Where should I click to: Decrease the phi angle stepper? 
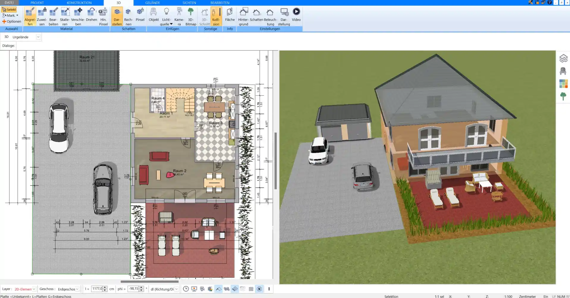[142, 290]
